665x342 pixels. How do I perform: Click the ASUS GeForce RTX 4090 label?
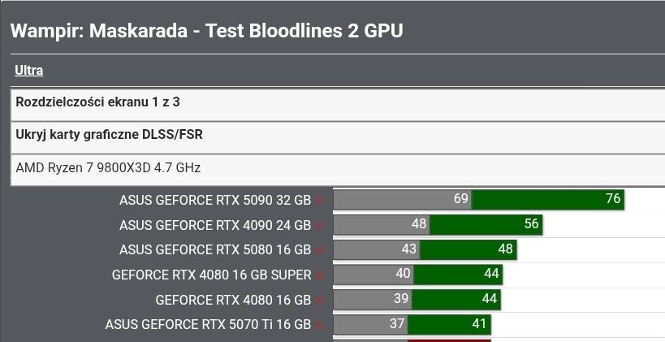[x=214, y=225]
